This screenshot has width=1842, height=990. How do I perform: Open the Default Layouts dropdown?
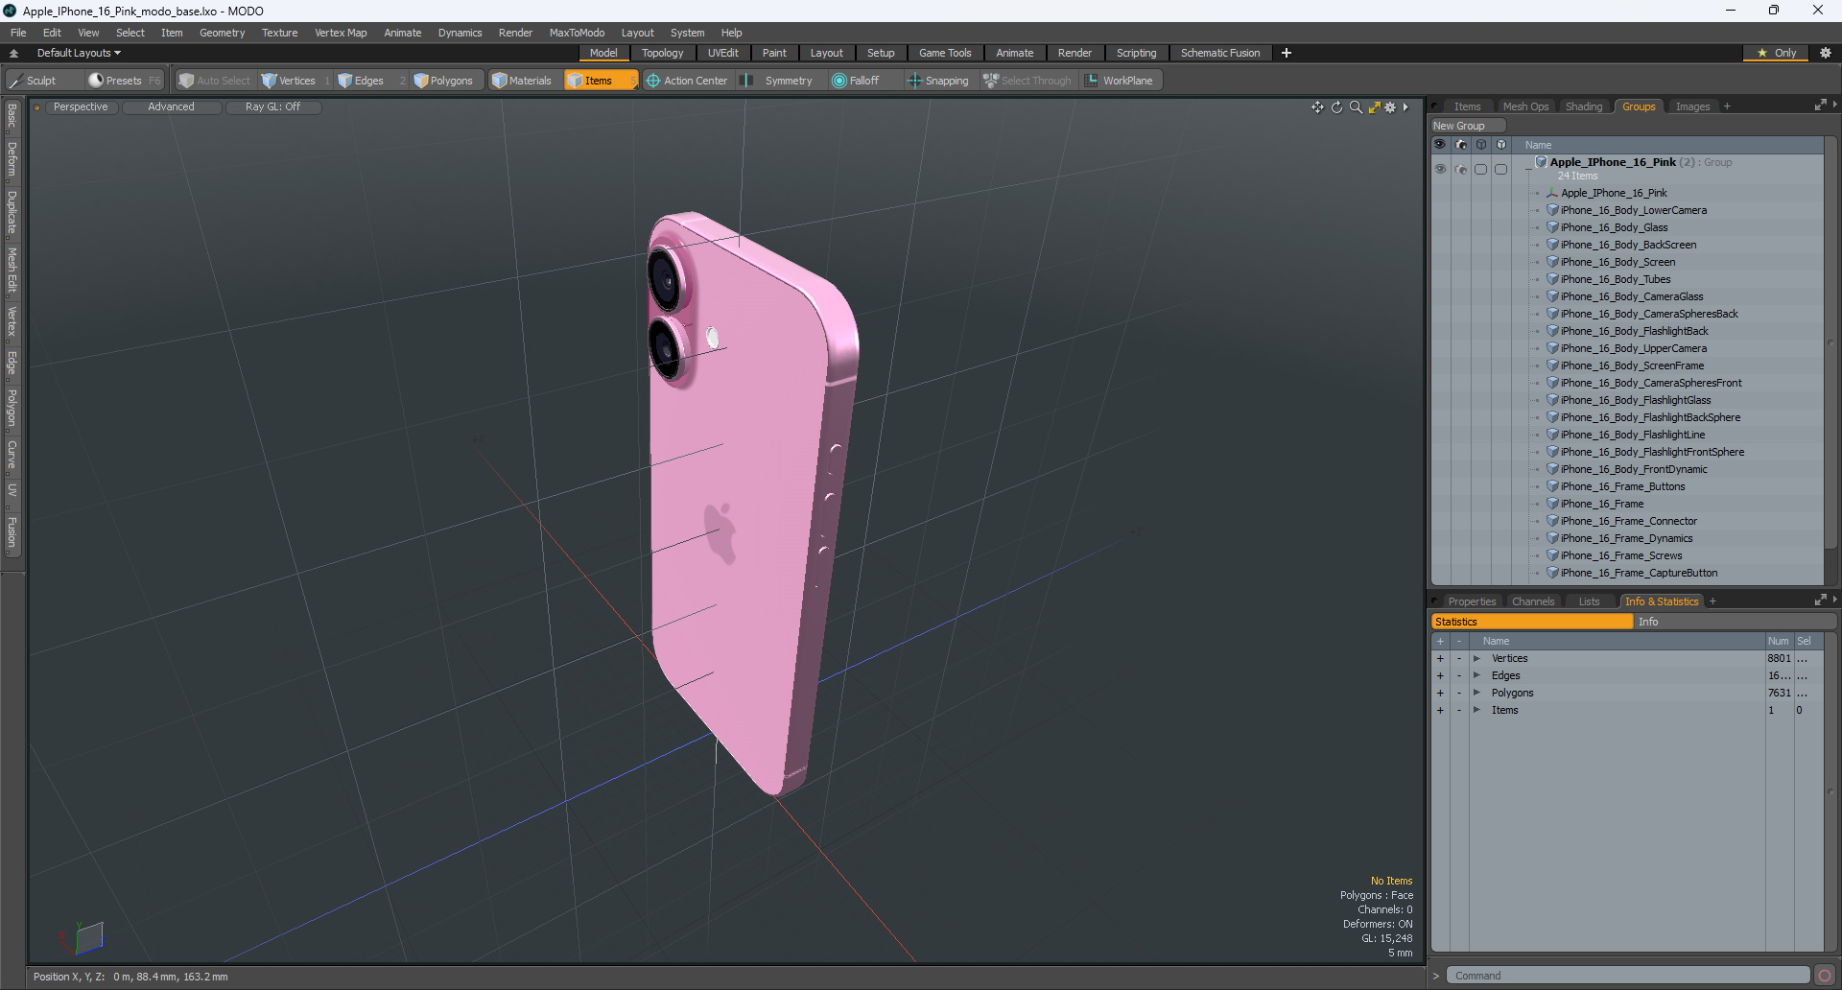pyautogui.click(x=79, y=53)
